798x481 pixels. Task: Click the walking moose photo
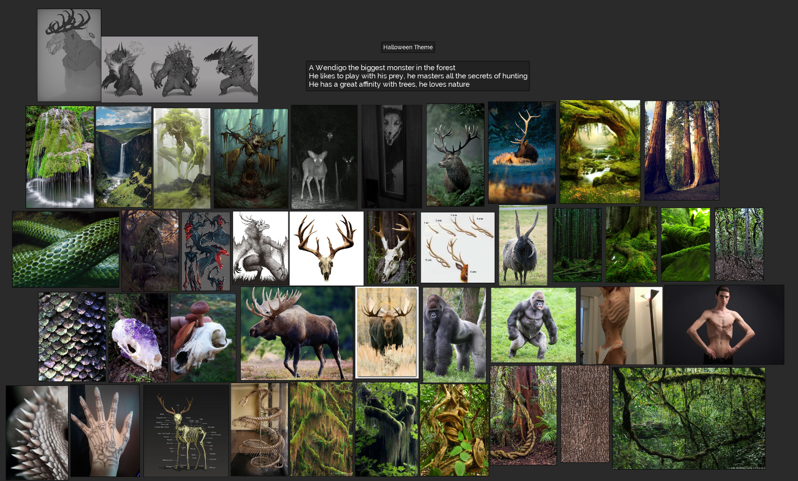(297, 333)
